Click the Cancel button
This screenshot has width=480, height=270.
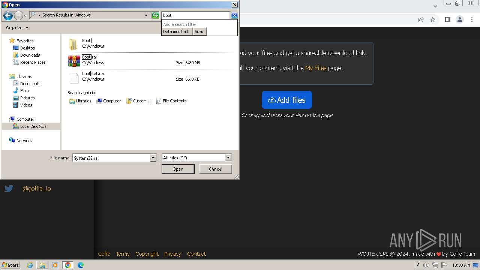pos(215,169)
